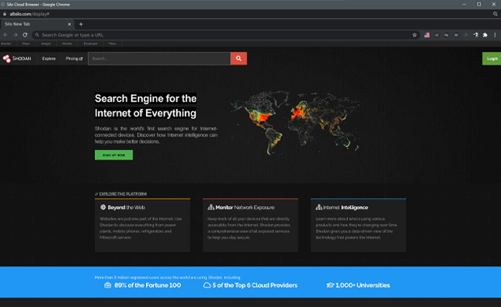Open the Internet Intelligence card
This screenshot has width=501, height=307.
point(359,225)
